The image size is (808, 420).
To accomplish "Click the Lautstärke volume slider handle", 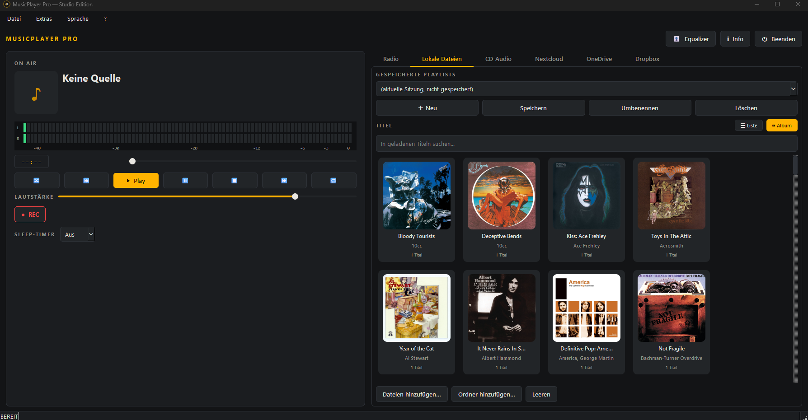I will 295,196.
